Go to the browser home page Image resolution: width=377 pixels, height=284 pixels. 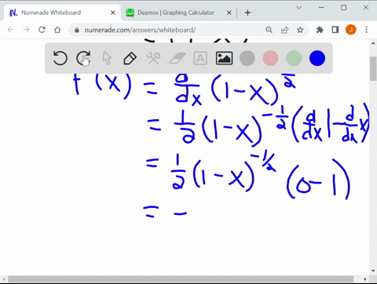57,30
